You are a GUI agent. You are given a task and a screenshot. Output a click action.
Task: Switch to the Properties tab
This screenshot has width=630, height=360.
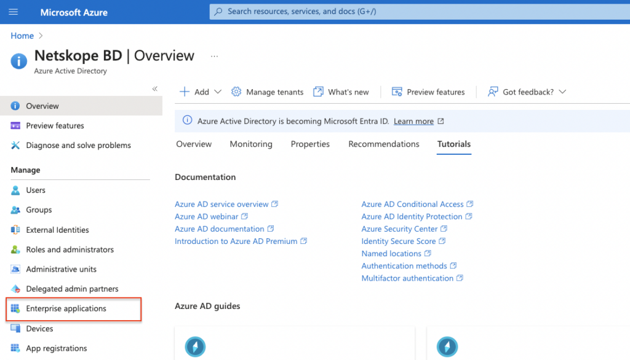pos(310,144)
